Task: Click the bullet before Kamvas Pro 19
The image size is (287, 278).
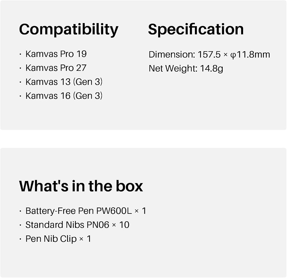Action: (x=20, y=54)
